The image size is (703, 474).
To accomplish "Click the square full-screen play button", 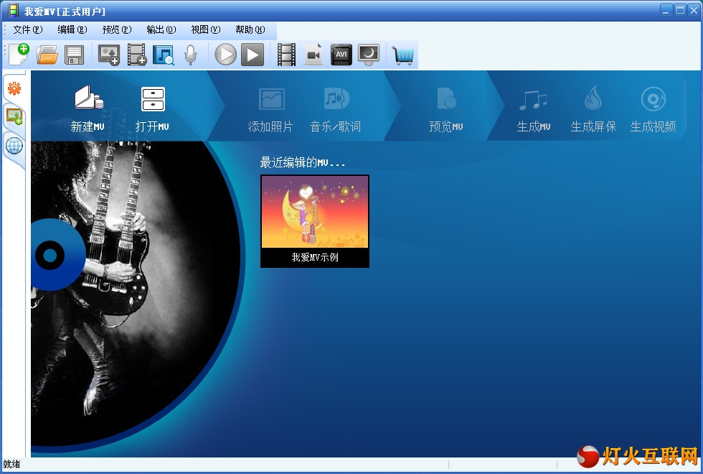I will click(x=253, y=55).
